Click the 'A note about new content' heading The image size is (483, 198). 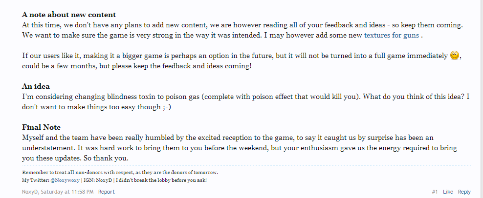[x=69, y=15]
